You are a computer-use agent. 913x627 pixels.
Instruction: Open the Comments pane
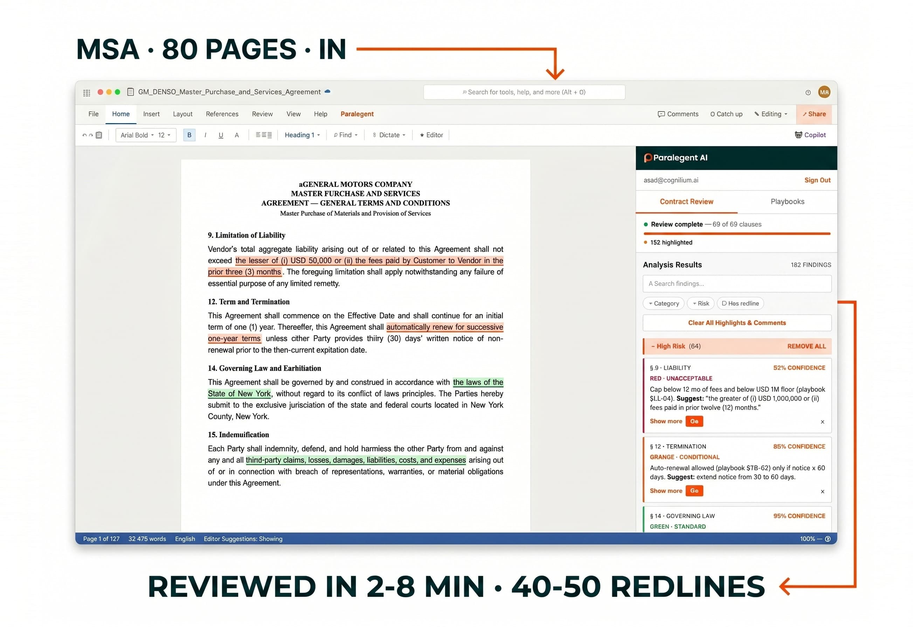click(678, 114)
